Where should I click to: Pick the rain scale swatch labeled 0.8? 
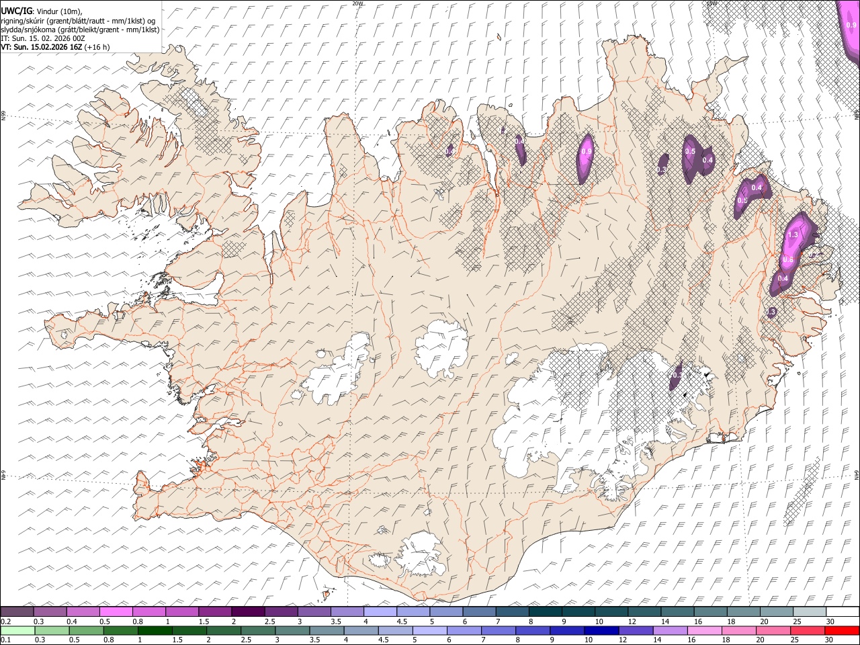click(120, 630)
